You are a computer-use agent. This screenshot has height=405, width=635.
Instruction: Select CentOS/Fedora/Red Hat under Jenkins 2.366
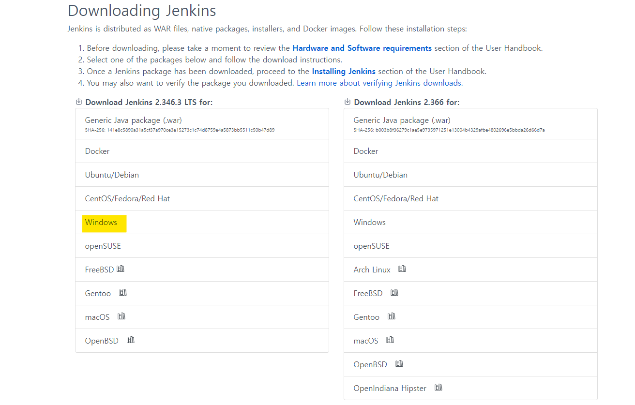[470, 198]
